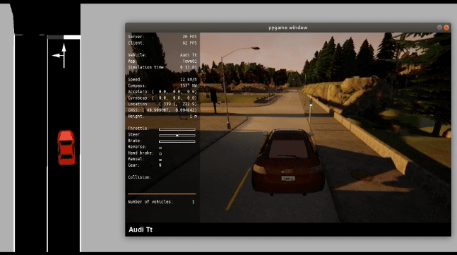The width and height of the screenshot is (457, 255).
Task: Click the pygame window title bar
Action: [x=288, y=28]
